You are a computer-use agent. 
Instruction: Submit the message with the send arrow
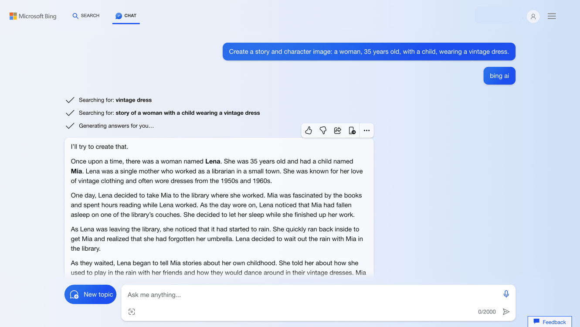point(506,311)
